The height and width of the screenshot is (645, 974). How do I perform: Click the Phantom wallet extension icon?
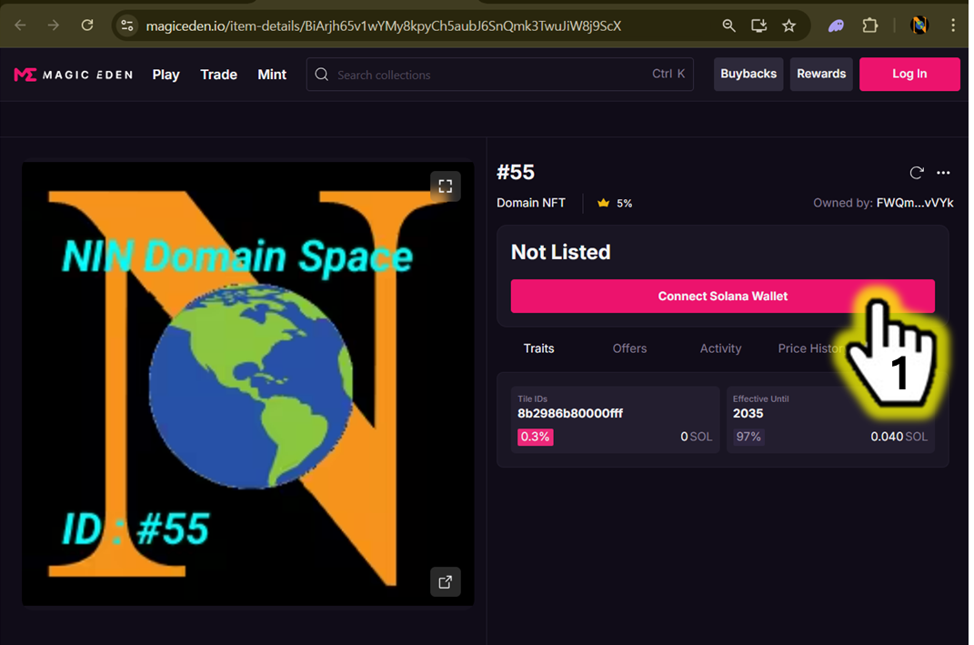pyautogui.click(x=836, y=25)
